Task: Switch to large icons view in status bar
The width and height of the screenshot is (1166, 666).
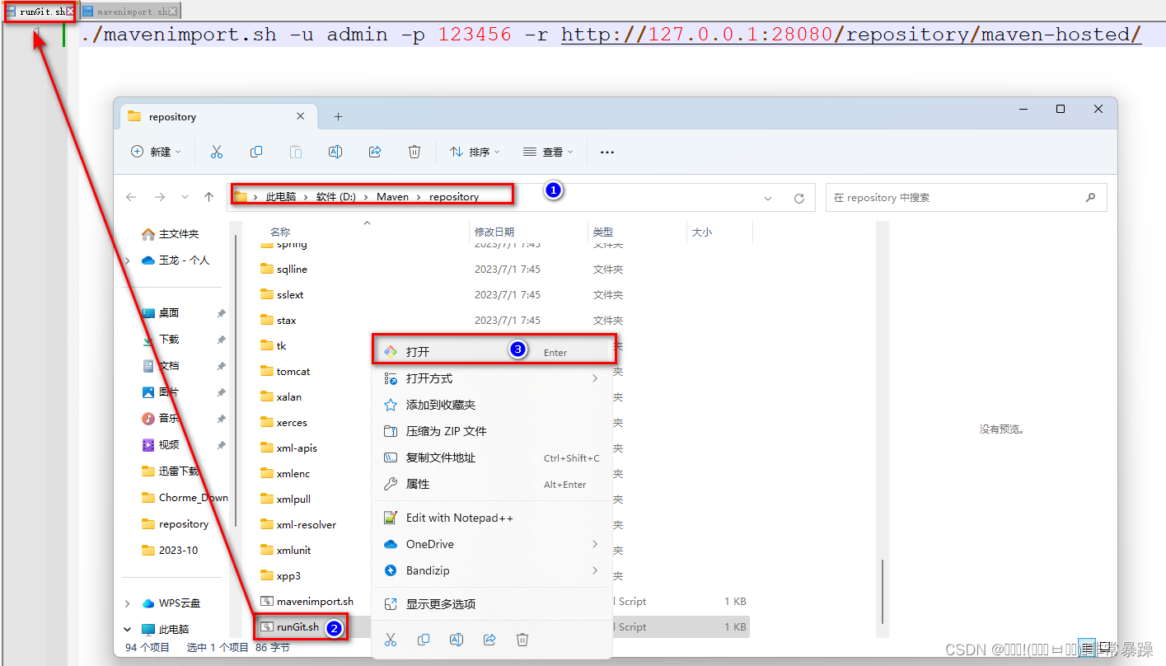Action: tap(1103, 648)
